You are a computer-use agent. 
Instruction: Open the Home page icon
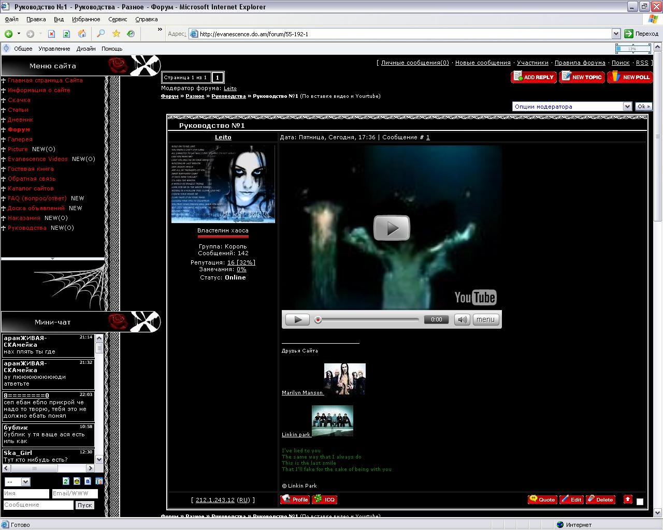(x=82, y=34)
